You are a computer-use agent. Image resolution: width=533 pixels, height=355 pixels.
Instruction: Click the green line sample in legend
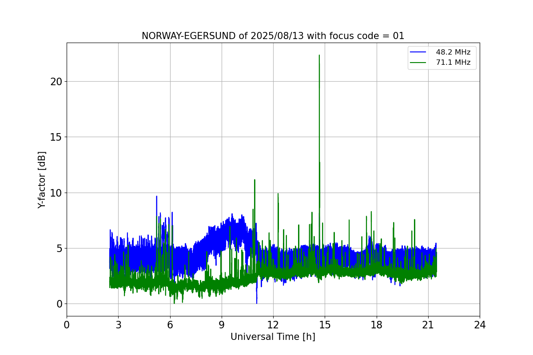pos(418,63)
